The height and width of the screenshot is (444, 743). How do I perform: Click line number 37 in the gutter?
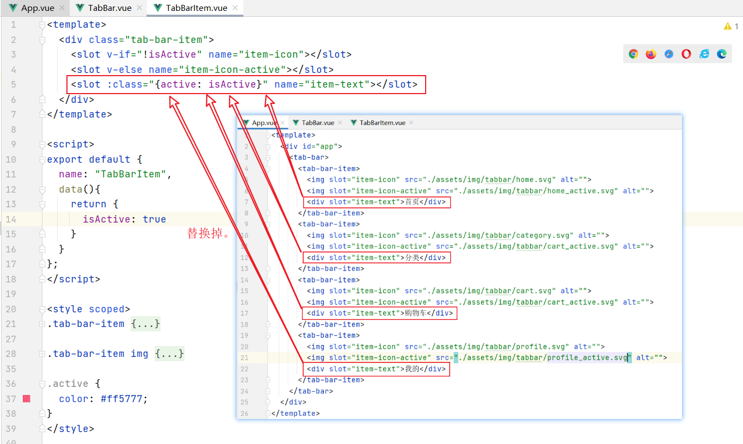[11, 399]
